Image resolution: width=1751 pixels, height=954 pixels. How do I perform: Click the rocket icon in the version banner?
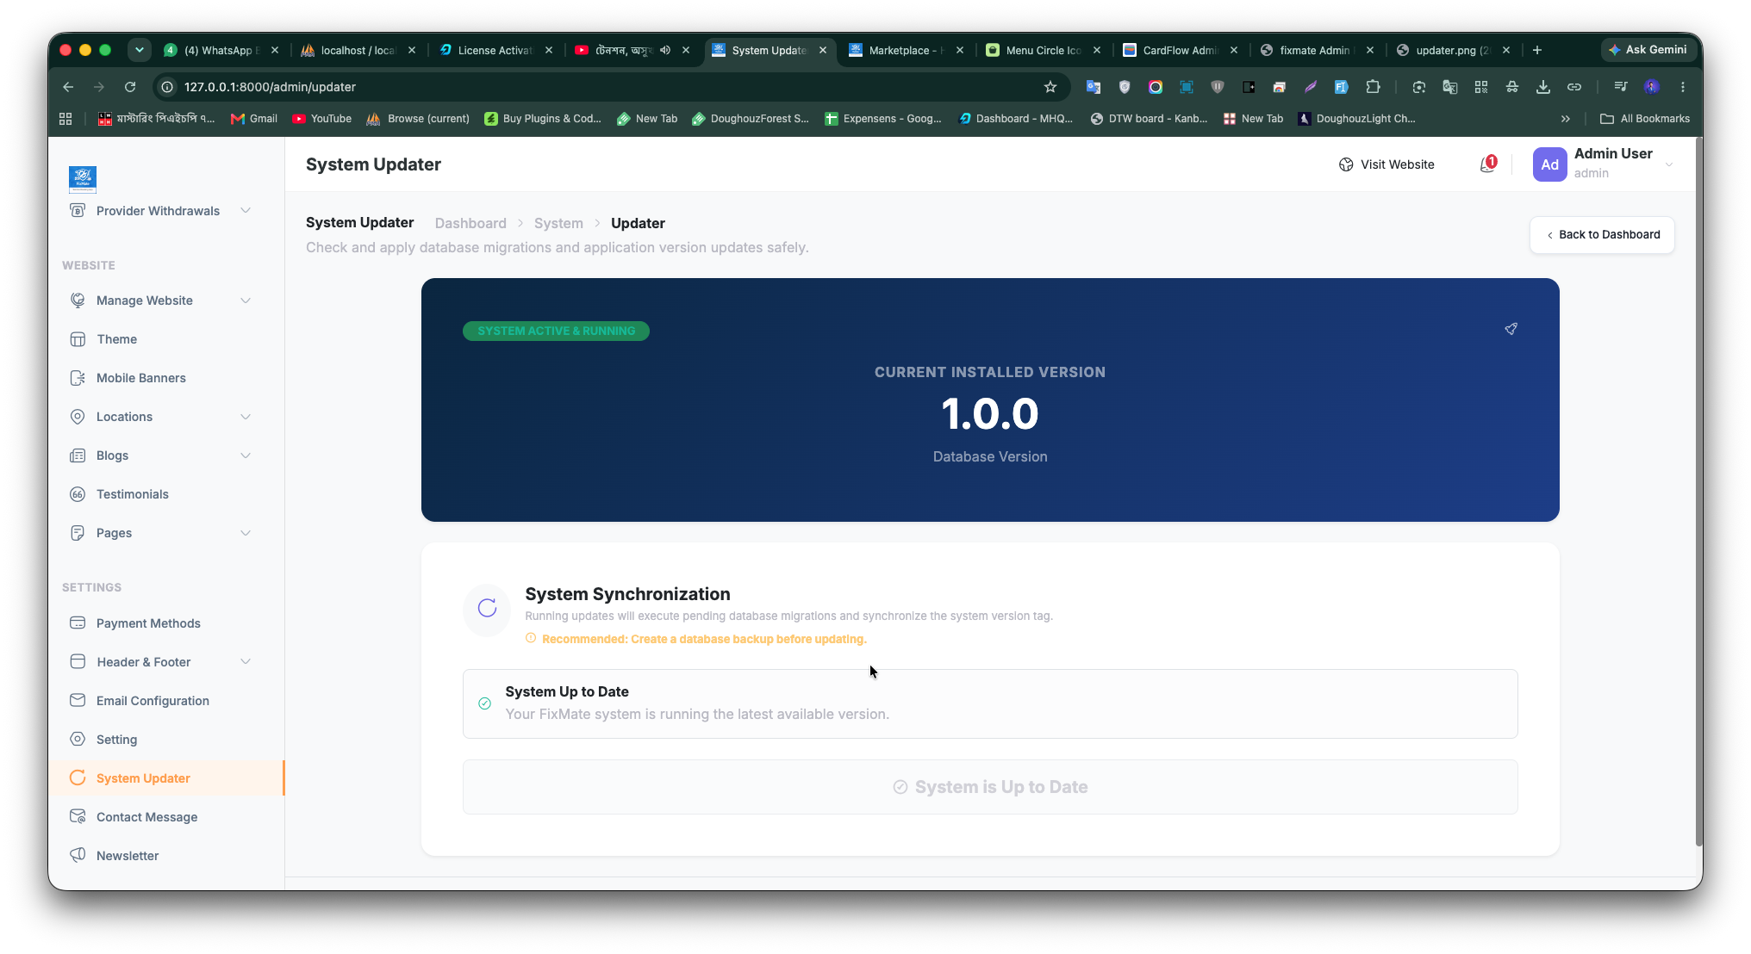pyautogui.click(x=1511, y=329)
